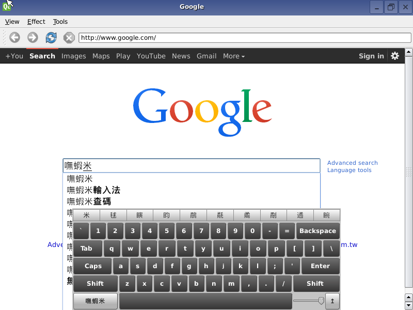Click the URL address field
Viewport: 413px width, 310px height.
pyautogui.click(x=245, y=38)
